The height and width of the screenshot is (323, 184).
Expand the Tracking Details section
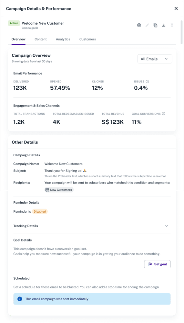click(x=167, y=226)
